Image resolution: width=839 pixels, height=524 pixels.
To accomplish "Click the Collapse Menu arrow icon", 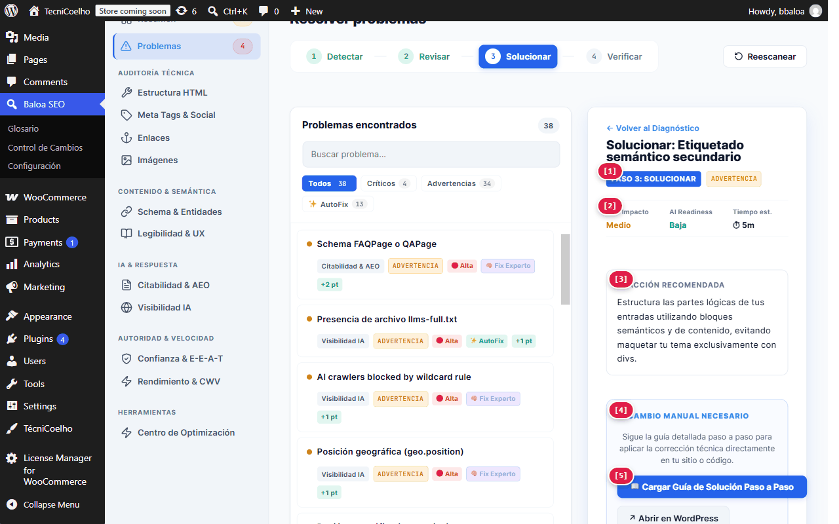I will (11, 504).
